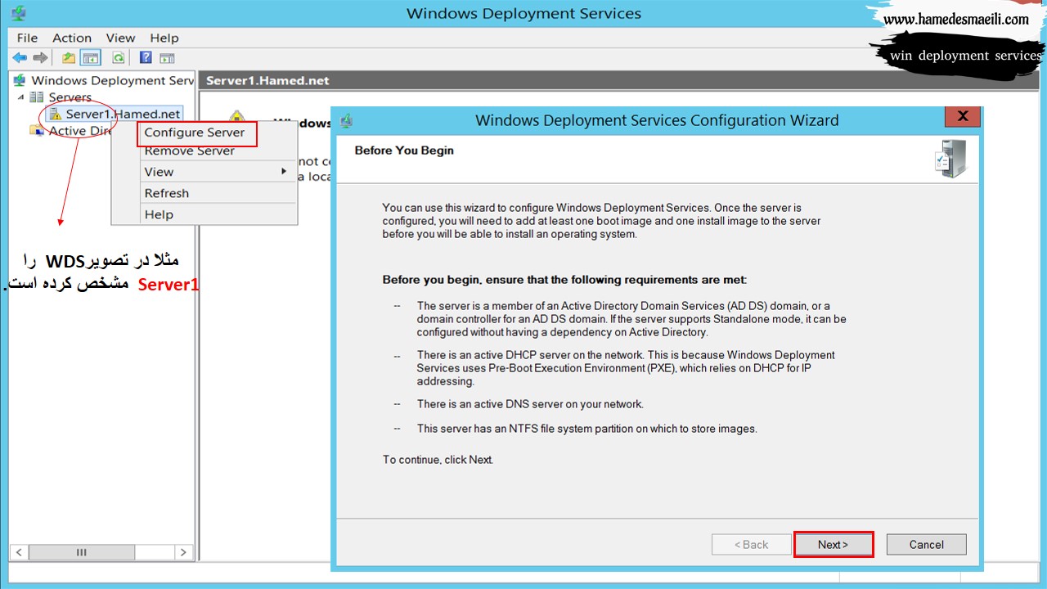The height and width of the screenshot is (589, 1047).
Task: Click the yellow warning icon in details pane
Action: pos(237,119)
